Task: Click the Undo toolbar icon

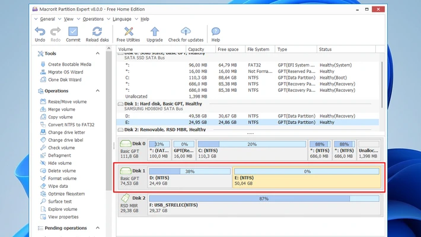Action: click(40, 31)
